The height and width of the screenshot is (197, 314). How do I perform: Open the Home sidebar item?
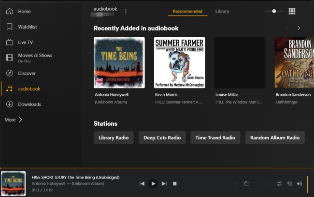(24, 12)
